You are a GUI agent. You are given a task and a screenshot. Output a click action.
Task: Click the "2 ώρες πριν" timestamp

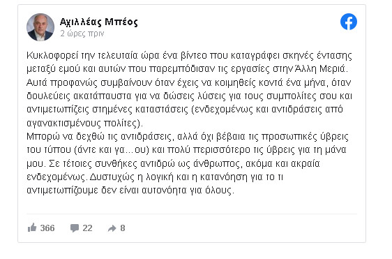[82, 34]
